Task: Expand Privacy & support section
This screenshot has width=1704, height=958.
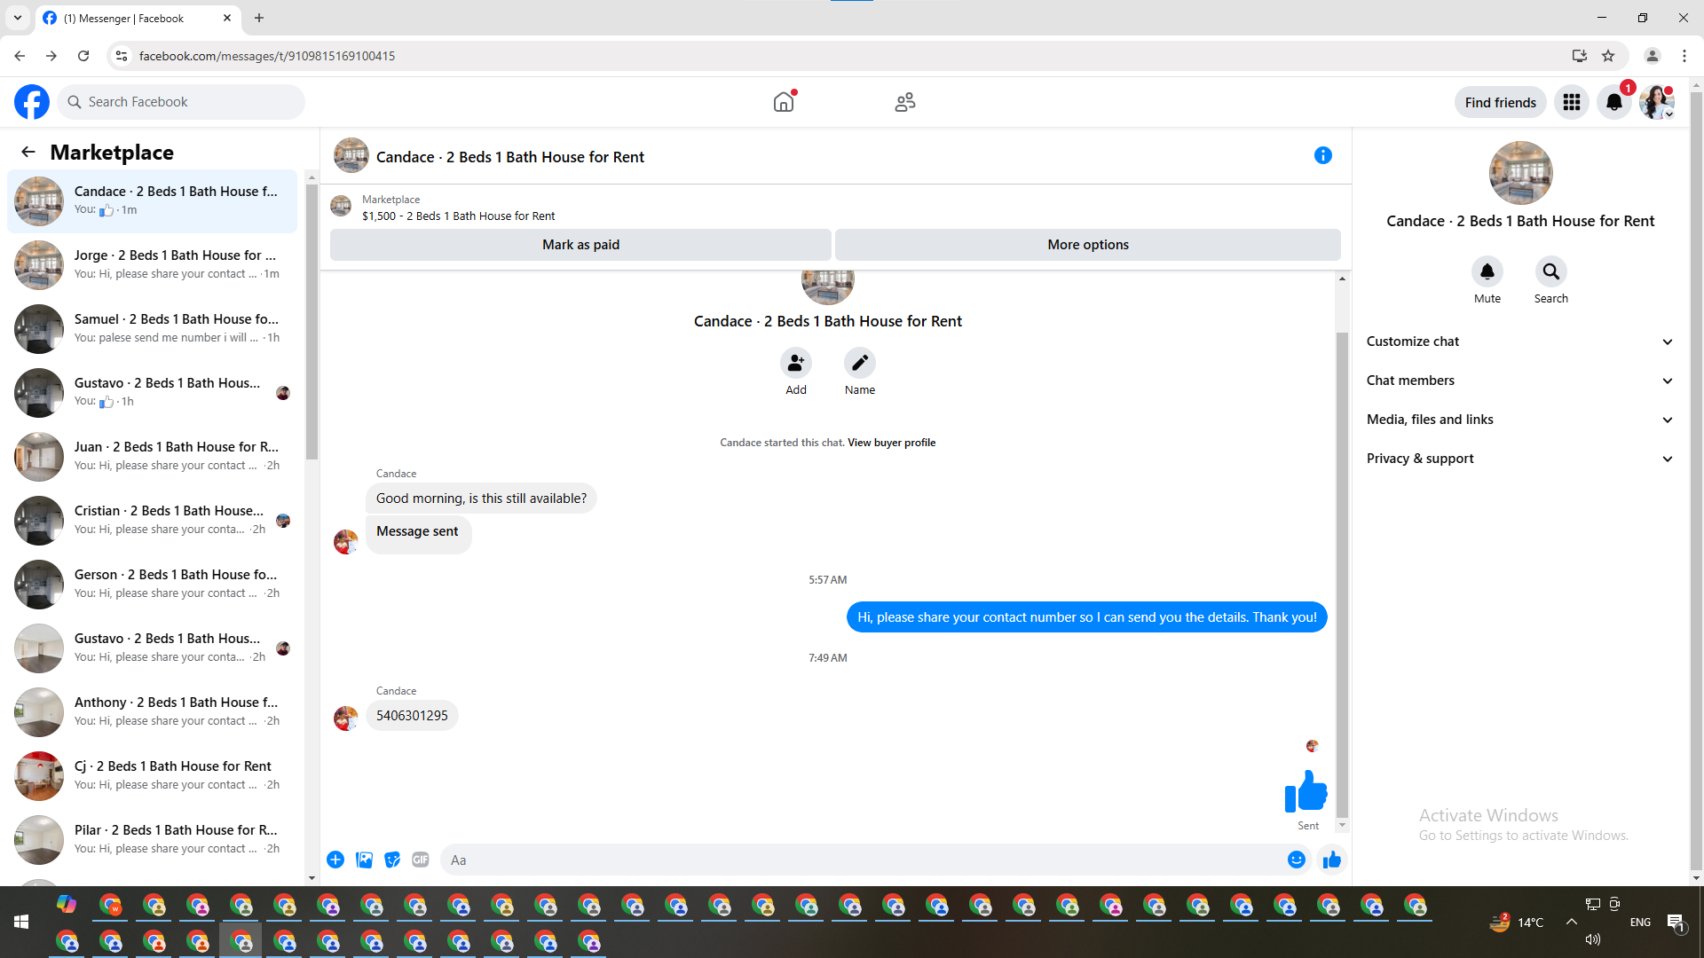Action: pos(1520,459)
